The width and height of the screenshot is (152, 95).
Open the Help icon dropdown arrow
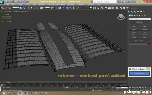(x=135, y=2)
